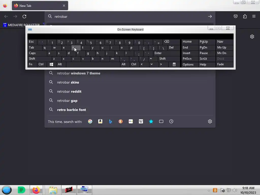Click the space bar on keyboard

[x=93, y=64]
